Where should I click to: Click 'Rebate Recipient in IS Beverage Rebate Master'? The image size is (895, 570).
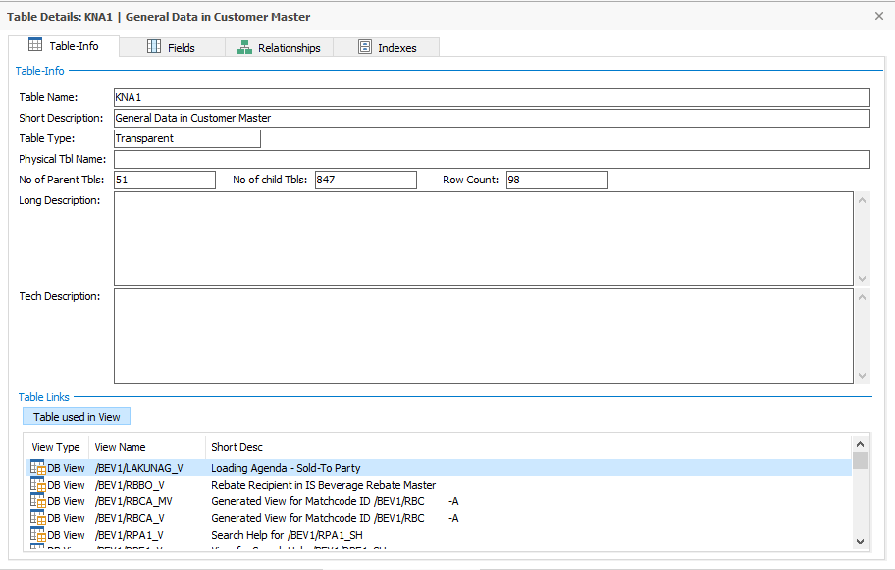[x=324, y=485]
